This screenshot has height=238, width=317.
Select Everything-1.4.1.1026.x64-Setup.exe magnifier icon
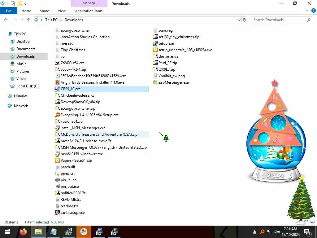coord(57,115)
